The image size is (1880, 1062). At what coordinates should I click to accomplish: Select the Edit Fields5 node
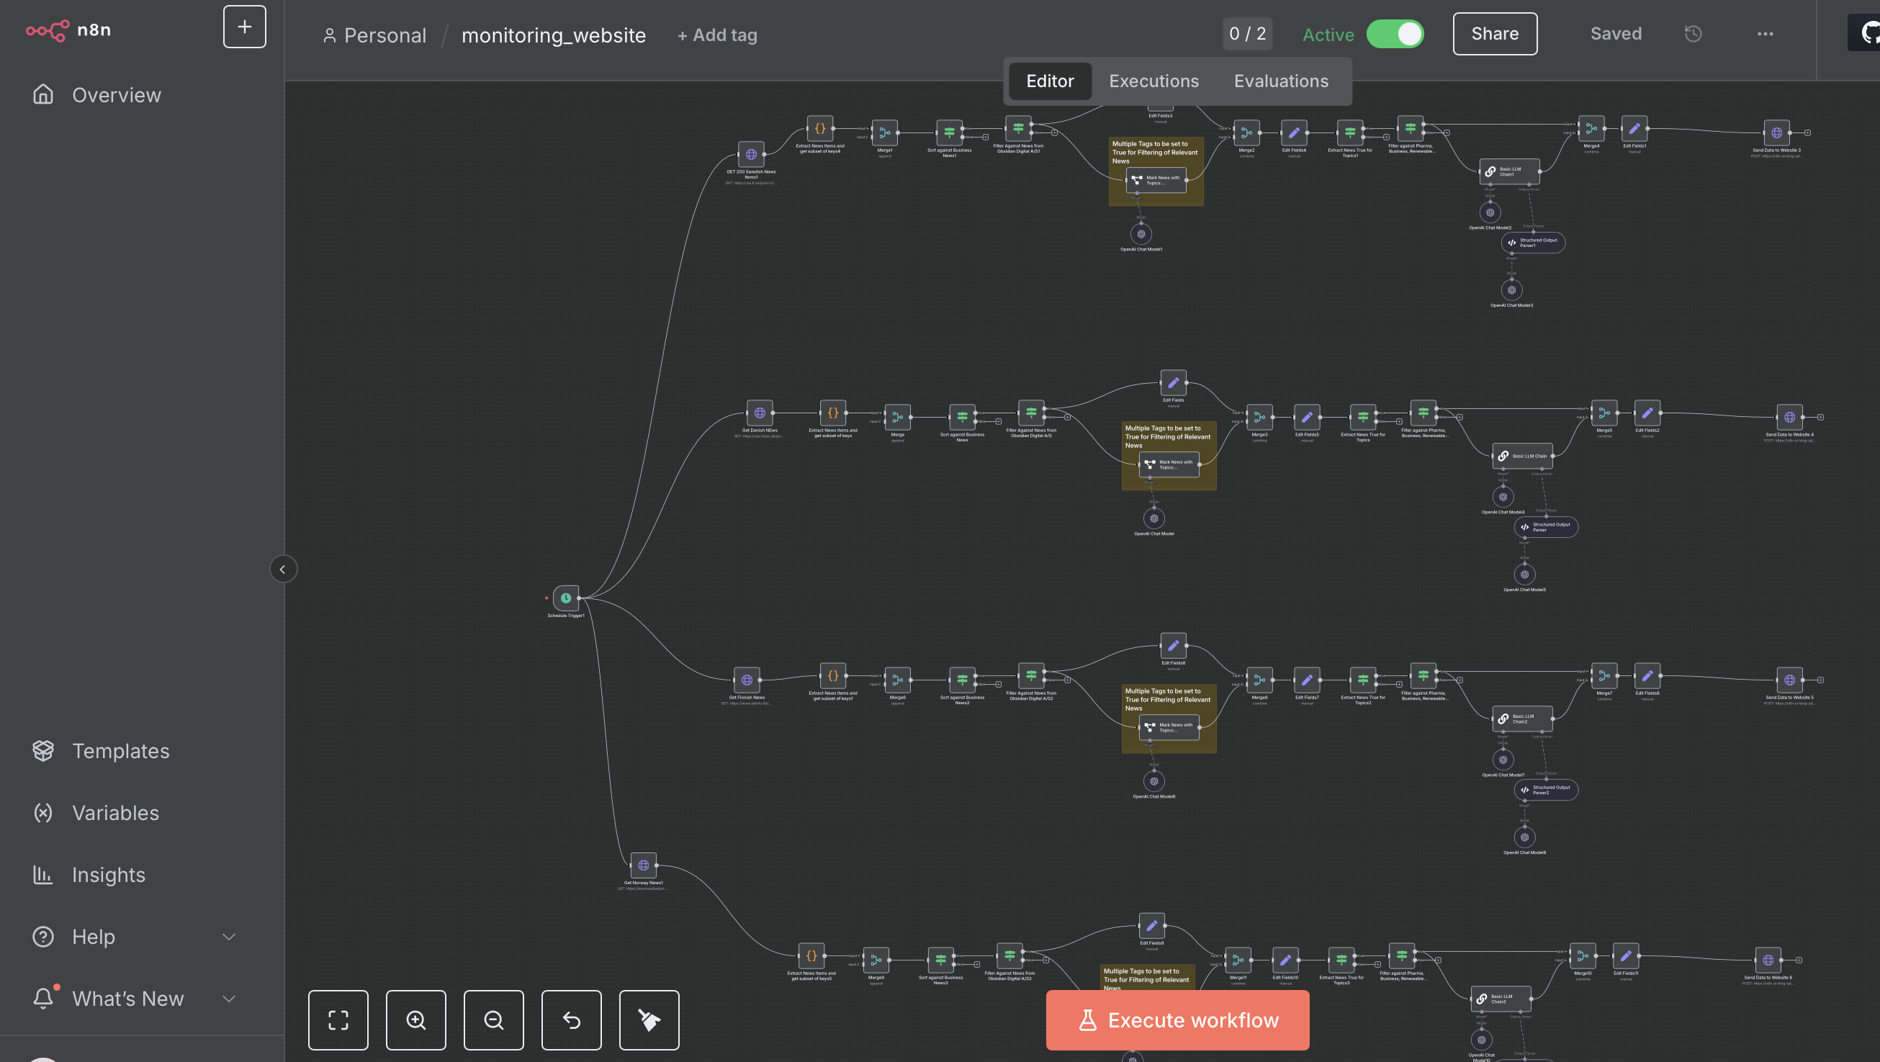pyautogui.click(x=1306, y=417)
